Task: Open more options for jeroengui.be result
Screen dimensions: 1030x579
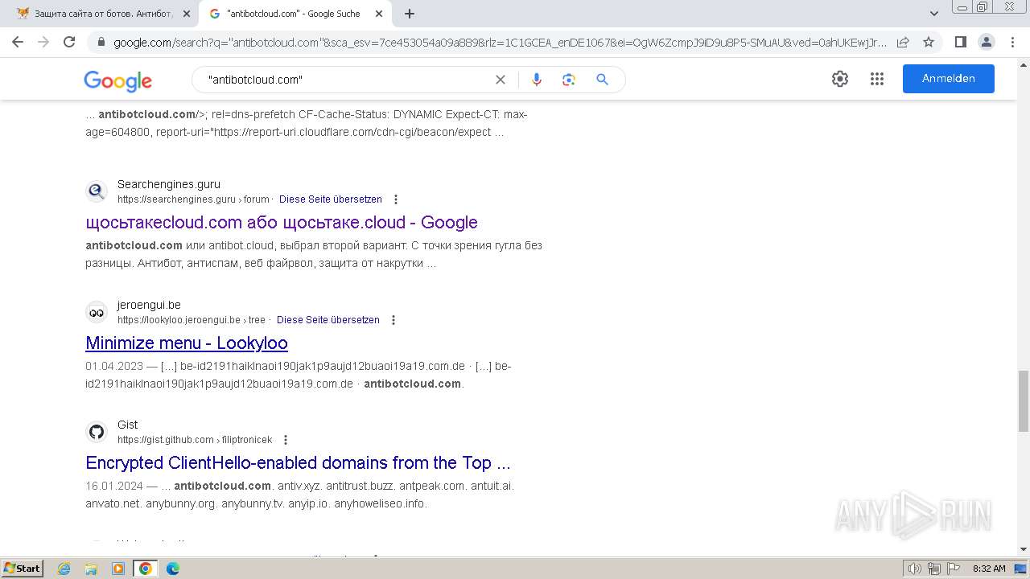Action: 393,320
